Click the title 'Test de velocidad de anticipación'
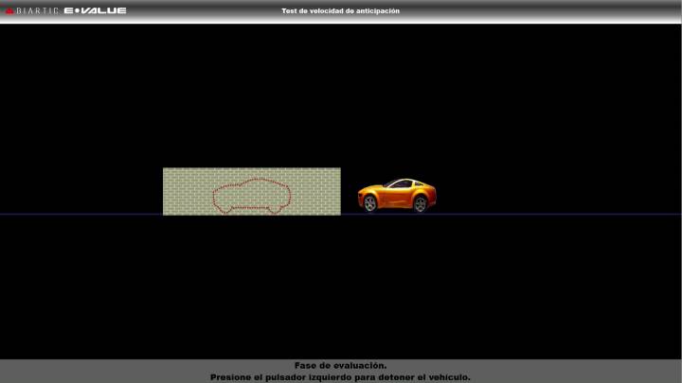This screenshot has width=682, height=383. pyautogui.click(x=340, y=10)
